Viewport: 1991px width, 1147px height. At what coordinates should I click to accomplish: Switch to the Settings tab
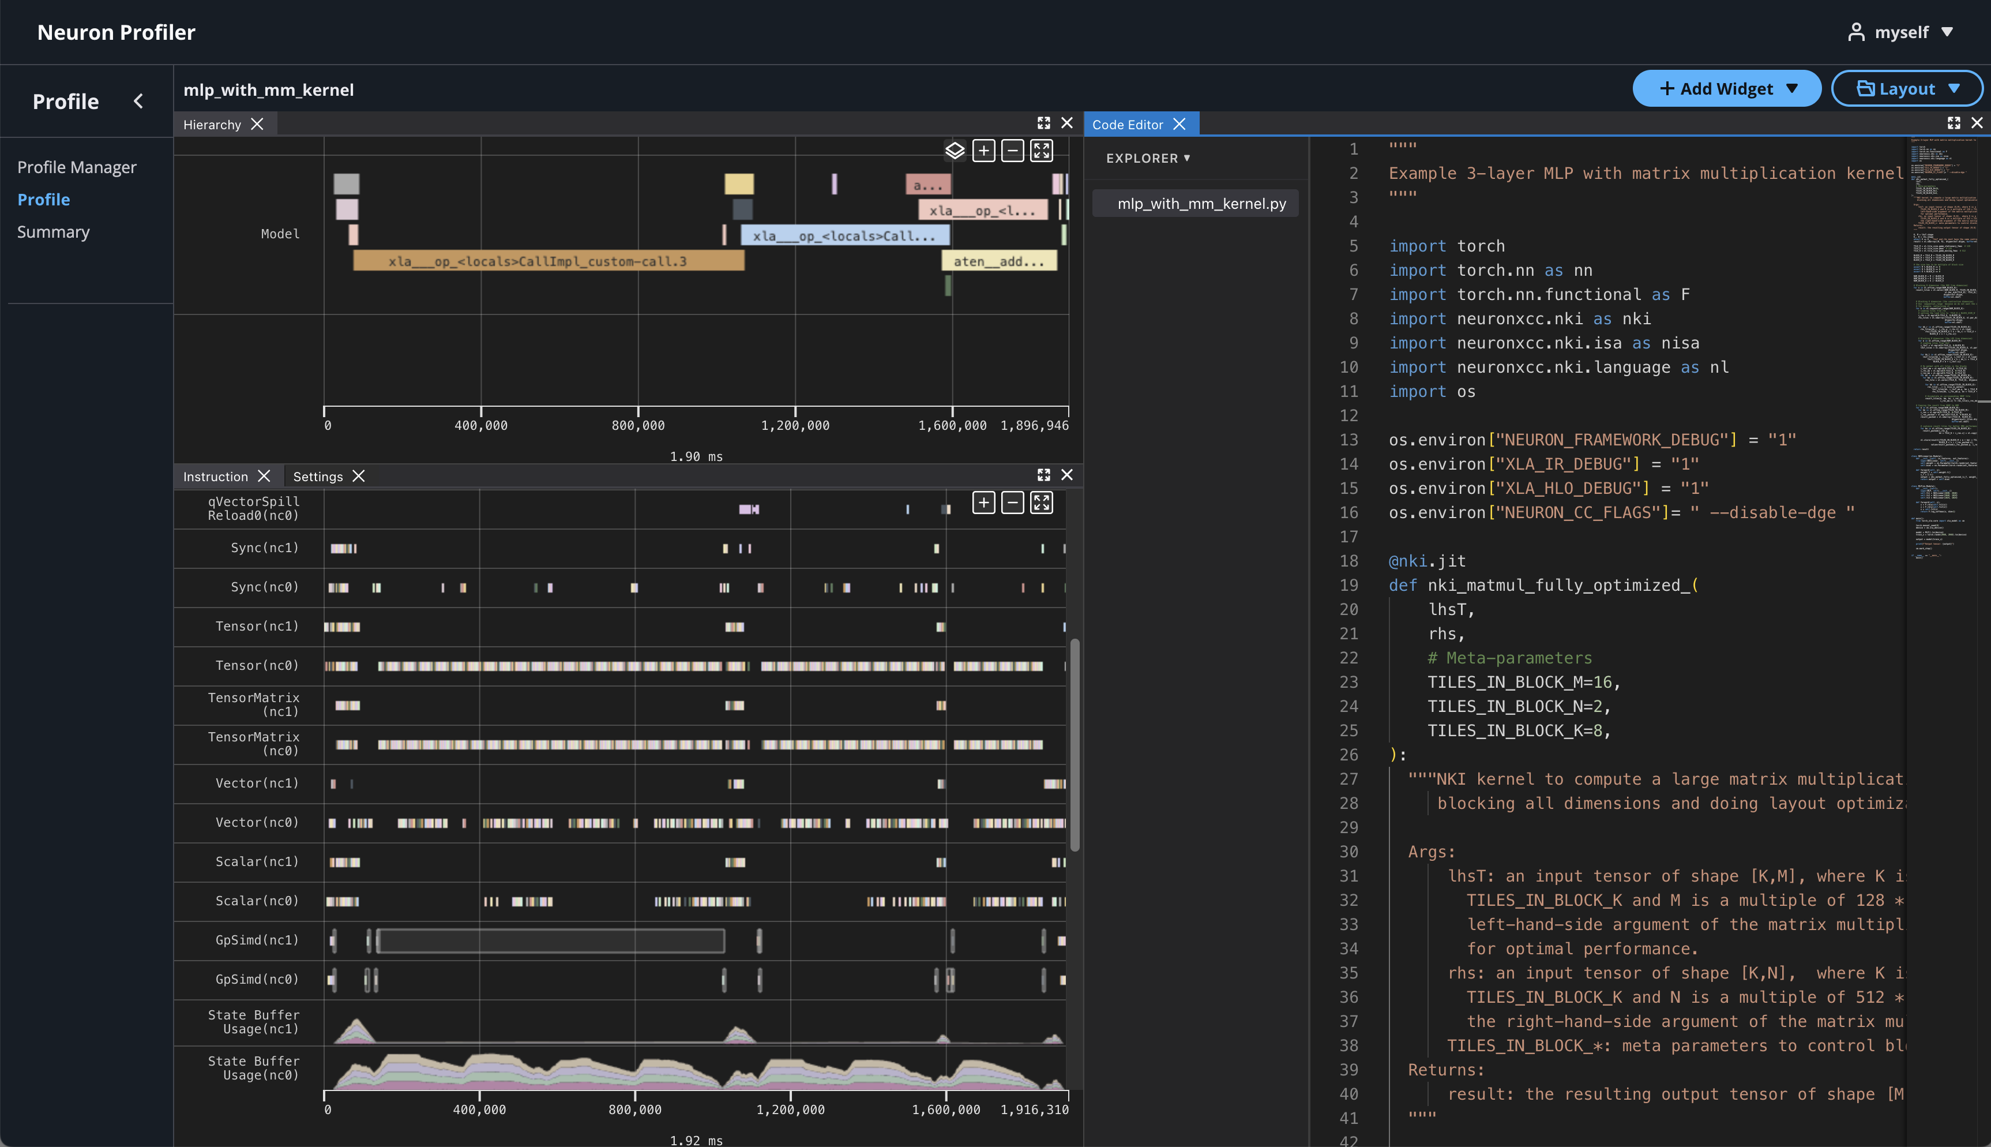pos(317,476)
